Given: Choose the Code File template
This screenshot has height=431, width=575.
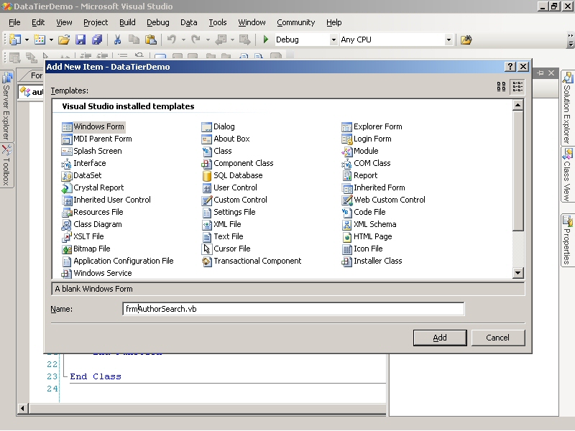Looking at the screenshot, I should click(x=364, y=212).
